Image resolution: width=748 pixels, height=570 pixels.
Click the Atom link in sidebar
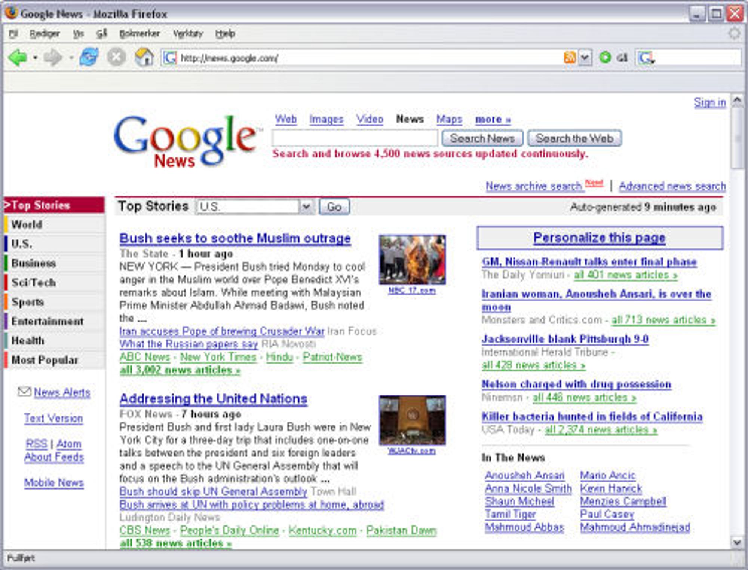69,444
